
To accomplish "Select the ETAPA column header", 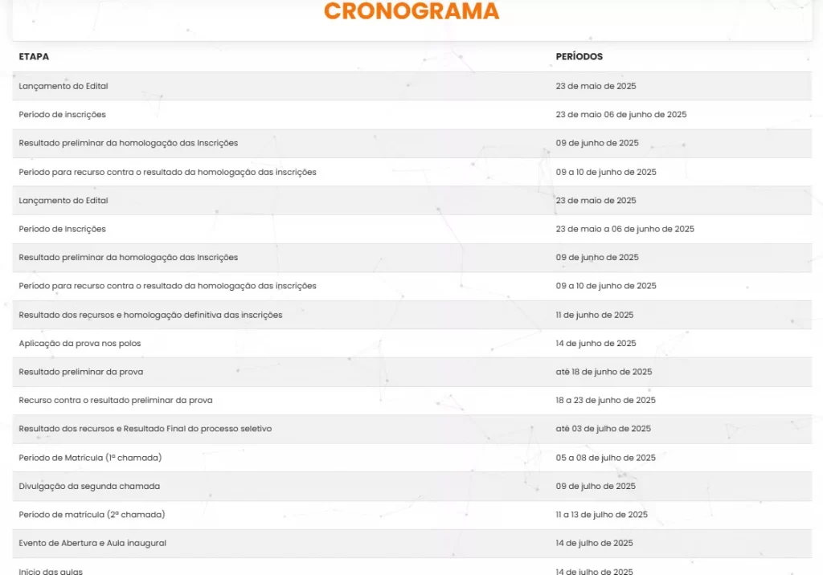I will click(x=34, y=57).
